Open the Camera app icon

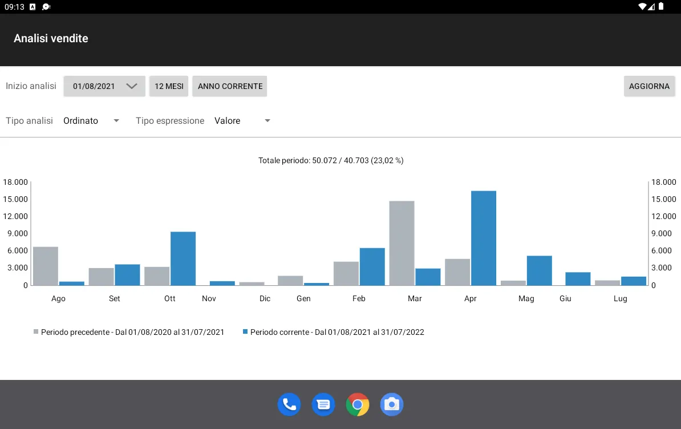(392, 404)
